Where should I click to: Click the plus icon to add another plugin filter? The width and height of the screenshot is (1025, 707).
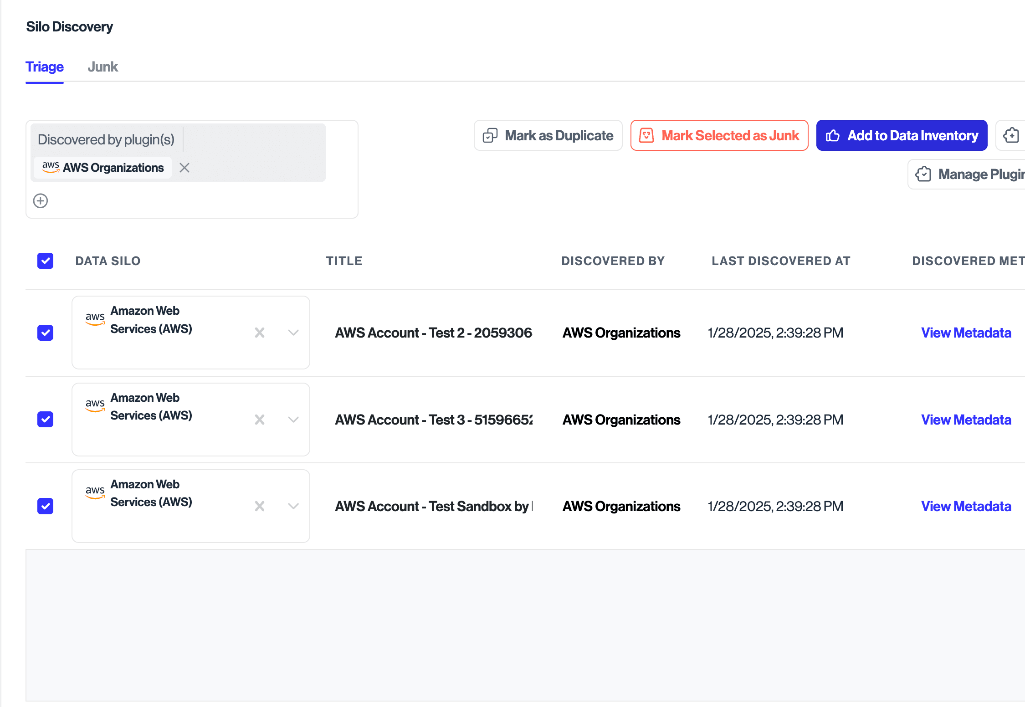point(40,201)
